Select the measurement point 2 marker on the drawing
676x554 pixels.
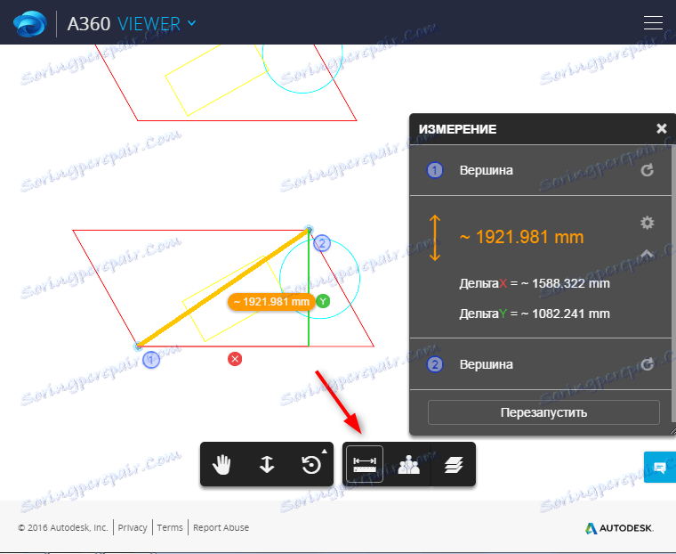(322, 243)
